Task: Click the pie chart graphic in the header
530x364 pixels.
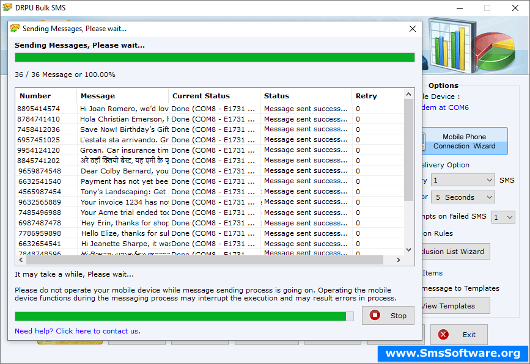Action: (496, 51)
